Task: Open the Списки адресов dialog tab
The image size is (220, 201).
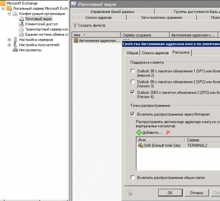Action: tap(155, 53)
